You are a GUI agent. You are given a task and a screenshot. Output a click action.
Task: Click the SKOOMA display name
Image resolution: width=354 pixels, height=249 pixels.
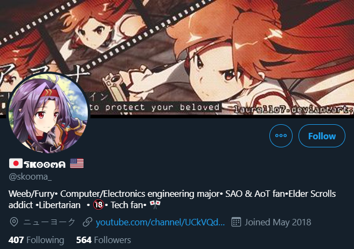[45, 165]
